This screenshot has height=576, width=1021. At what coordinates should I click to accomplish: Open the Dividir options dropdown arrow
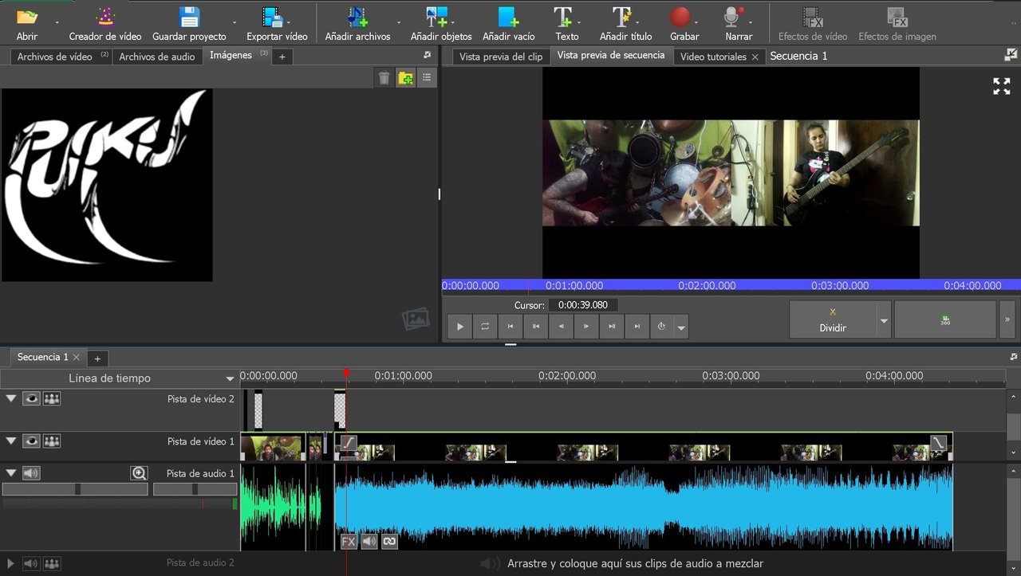pos(884,321)
